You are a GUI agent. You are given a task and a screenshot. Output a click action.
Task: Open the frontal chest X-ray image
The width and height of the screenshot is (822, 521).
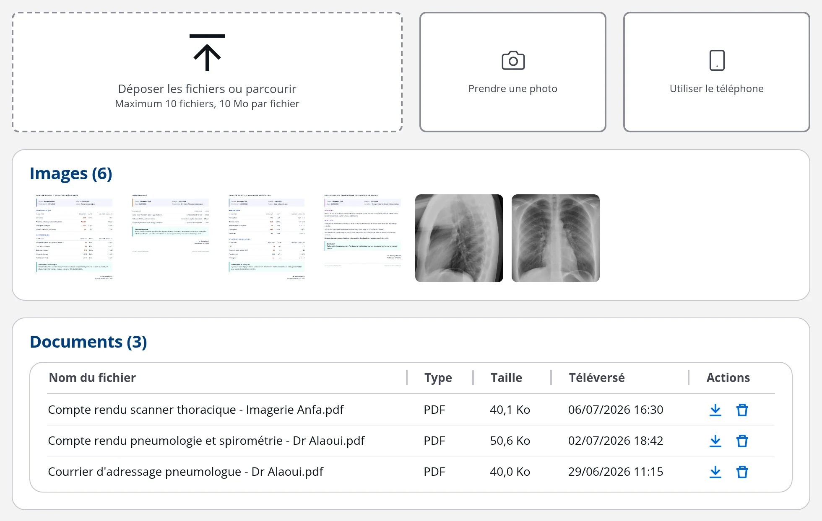click(x=556, y=238)
